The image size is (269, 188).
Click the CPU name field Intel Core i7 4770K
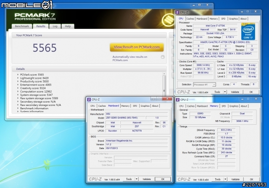coord(215,26)
